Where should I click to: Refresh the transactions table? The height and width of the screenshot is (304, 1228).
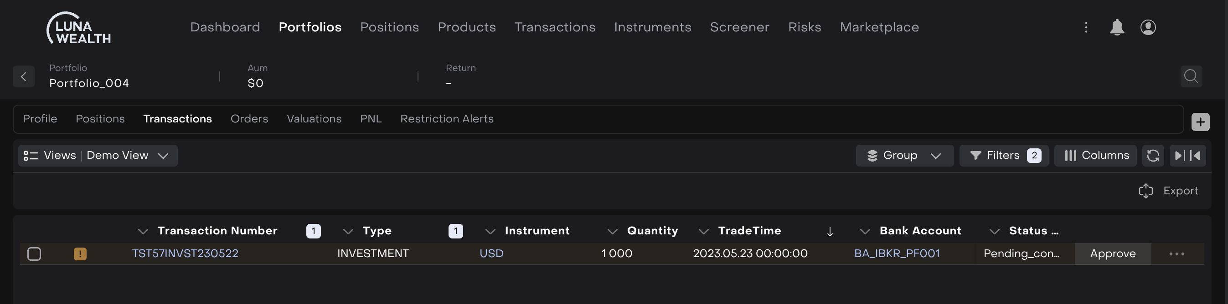coord(1153,156)
